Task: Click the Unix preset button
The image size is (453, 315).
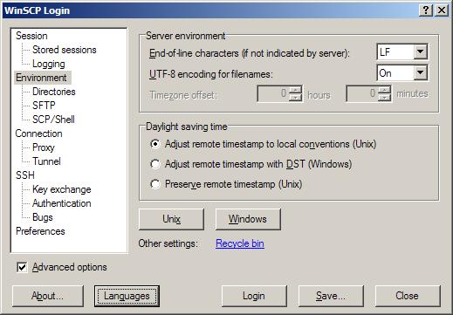Action: point(171,219)
